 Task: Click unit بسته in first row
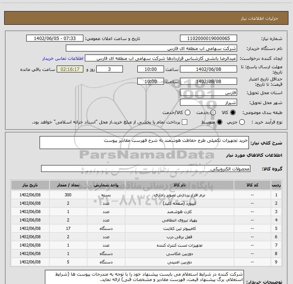(x=106, y=195)
